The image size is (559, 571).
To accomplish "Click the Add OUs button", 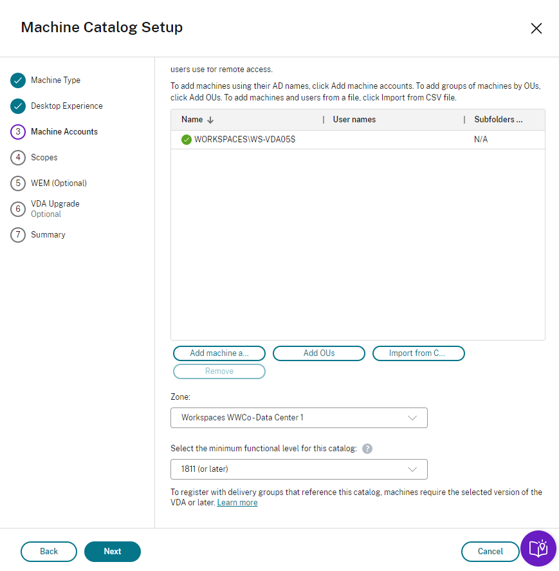I will 319,353.
